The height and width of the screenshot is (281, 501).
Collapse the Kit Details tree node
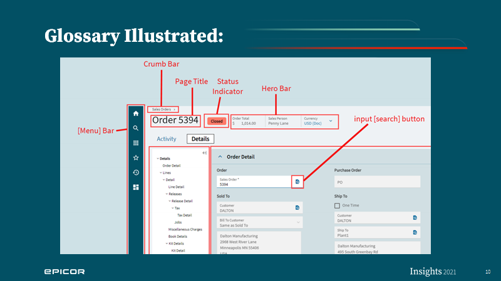[x=167, y=244]
